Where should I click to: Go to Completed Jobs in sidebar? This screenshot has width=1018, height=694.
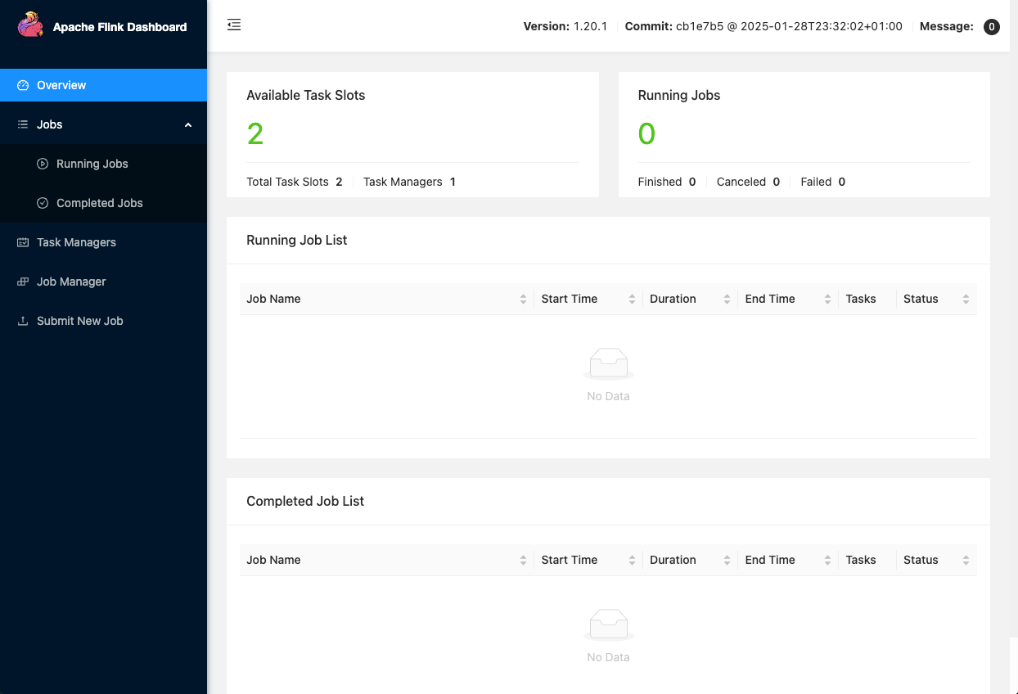pyautogui.click(x=99, y=203)
